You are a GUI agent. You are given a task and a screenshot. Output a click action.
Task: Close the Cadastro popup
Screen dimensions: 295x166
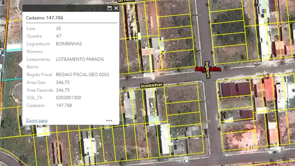point(116,8)
